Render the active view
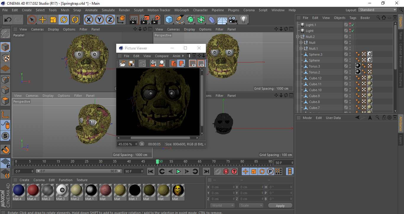 pos(134,20)
